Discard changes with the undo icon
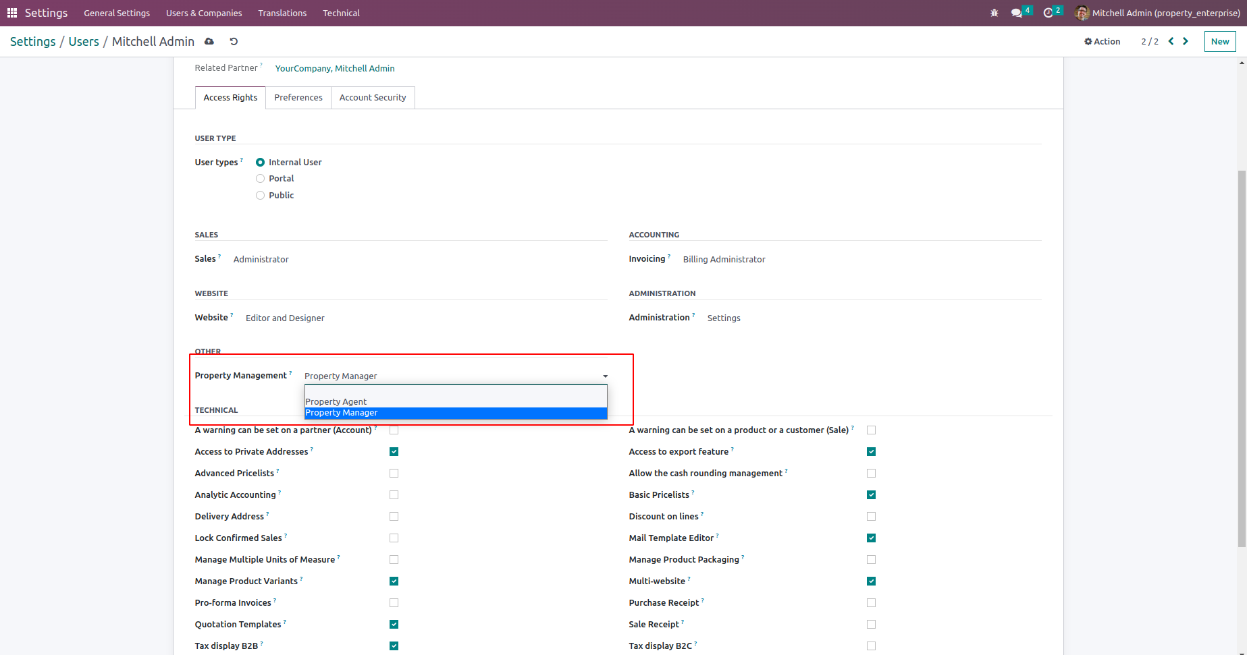Image resolution: width=1247 pixels, height=655 pixels. coord(234,42)
